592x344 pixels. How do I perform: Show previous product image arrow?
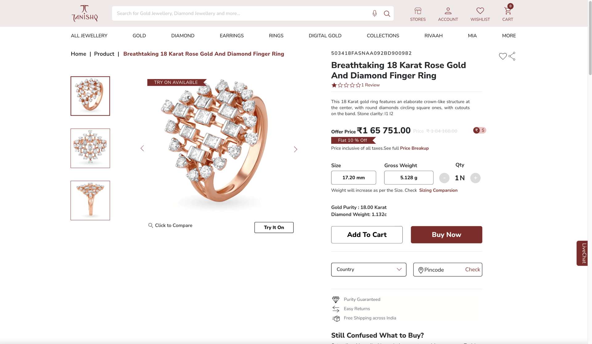tap(142, 148)
